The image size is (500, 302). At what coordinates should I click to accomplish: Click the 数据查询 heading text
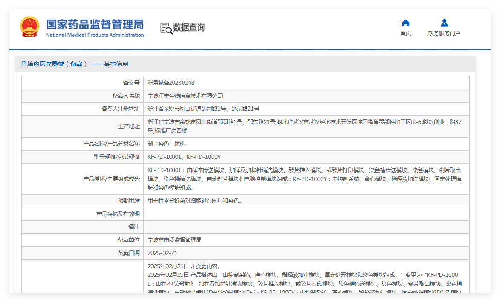tap(189, 27)
